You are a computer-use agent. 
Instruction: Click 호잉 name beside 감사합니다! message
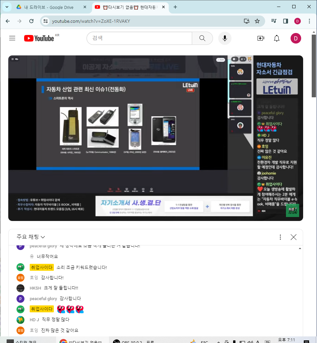[34, 278]
